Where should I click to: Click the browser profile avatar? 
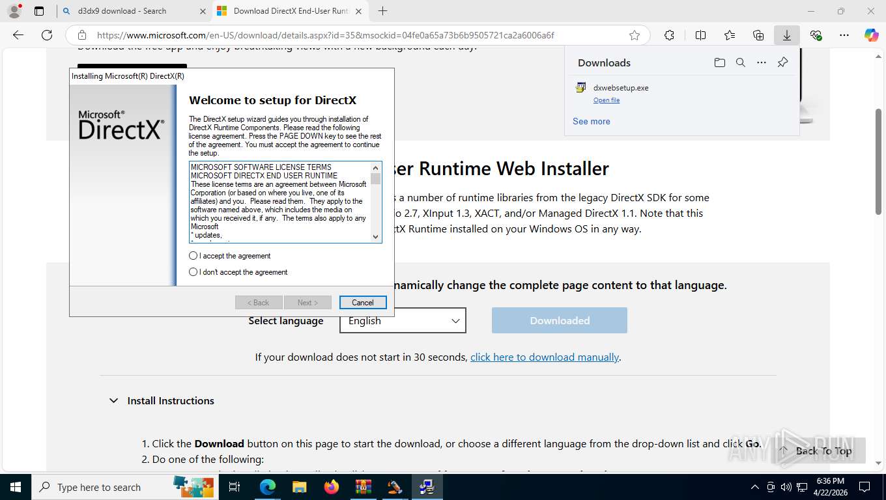[14, 11]
